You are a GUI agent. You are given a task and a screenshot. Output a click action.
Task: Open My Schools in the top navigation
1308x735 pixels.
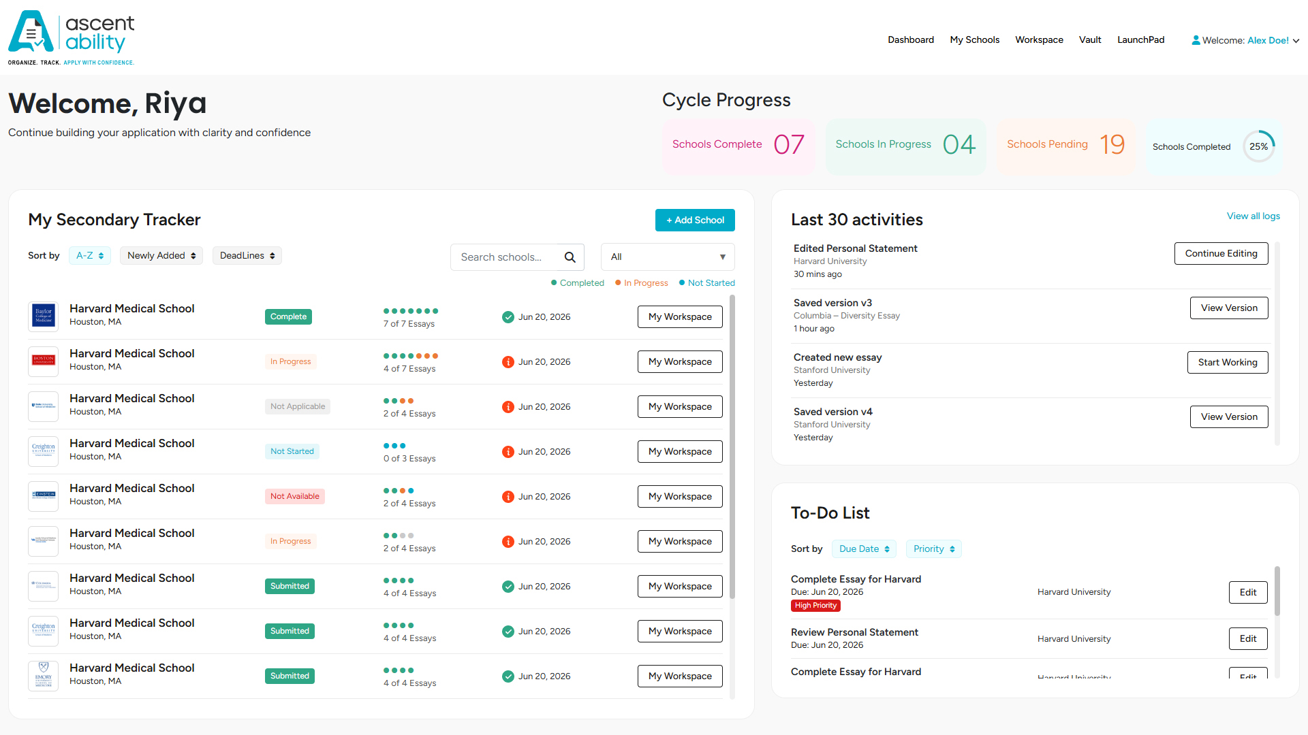[x=975, y=40]
